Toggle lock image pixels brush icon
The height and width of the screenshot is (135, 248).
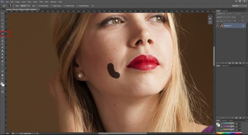point(224,21)
